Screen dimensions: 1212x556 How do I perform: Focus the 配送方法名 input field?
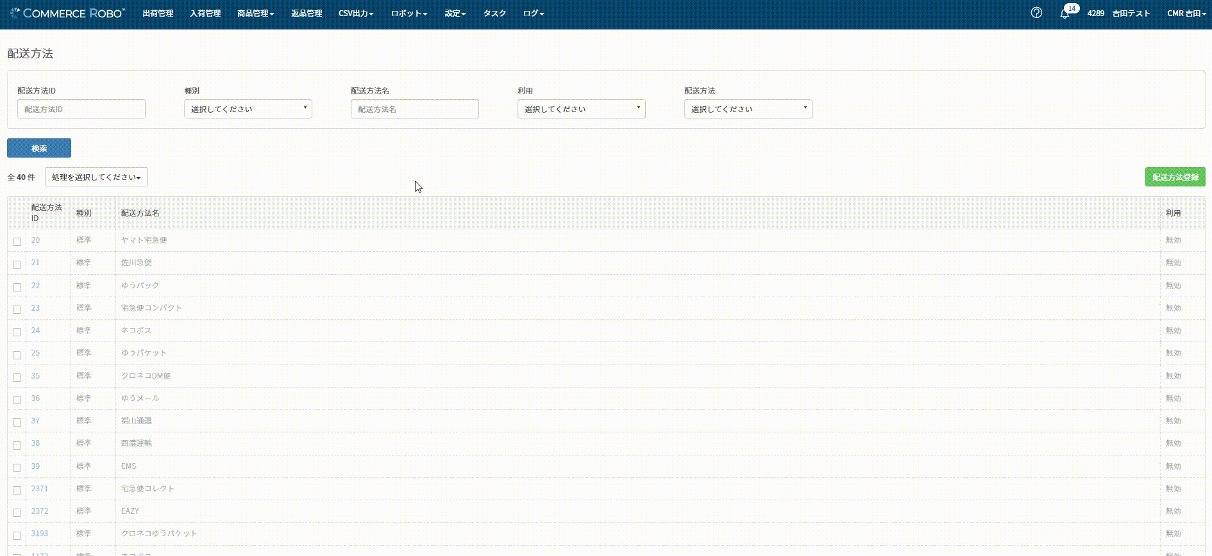tap(415, 109)
